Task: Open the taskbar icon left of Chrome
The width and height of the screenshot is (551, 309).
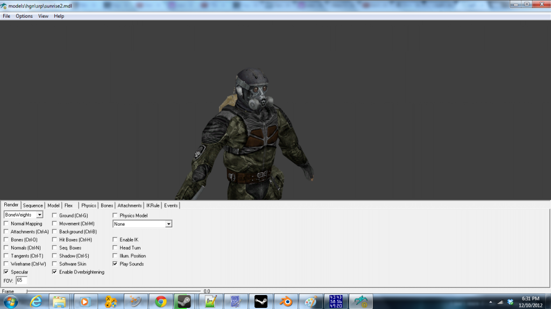Action: 136,301
